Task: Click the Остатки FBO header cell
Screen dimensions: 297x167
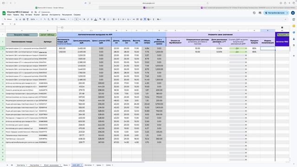Action: pos(282,42)
